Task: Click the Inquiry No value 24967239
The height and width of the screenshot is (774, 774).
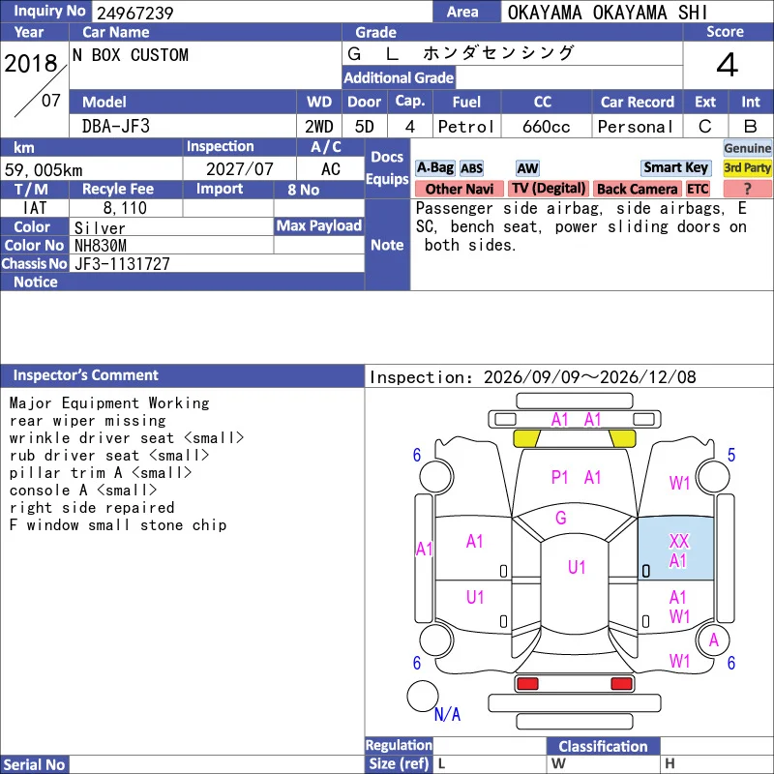Action: coord(135,13)
